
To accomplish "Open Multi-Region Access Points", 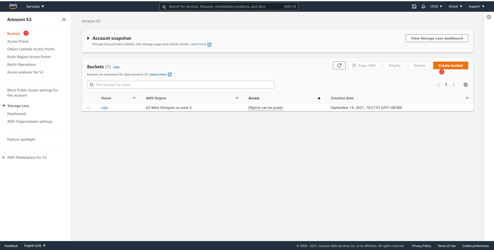I will click(29, 57).
